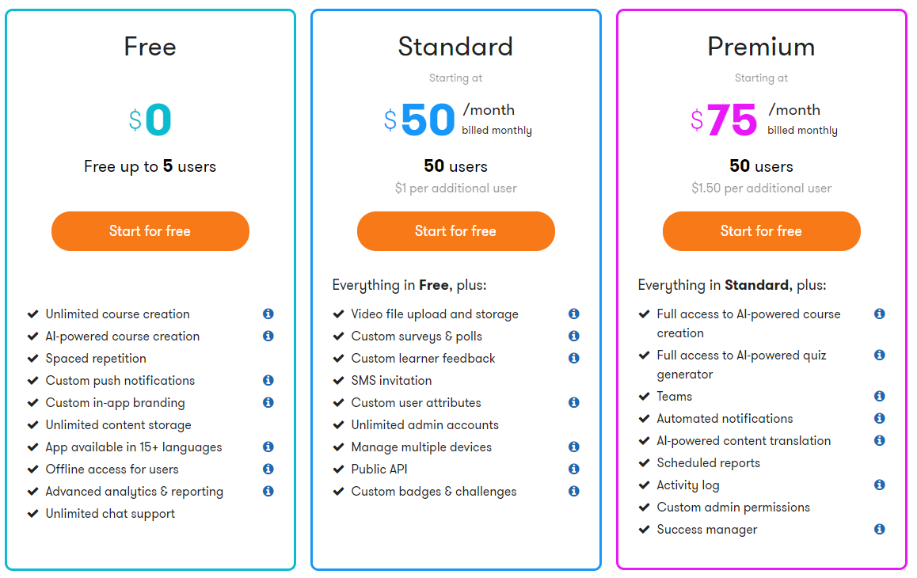Screen dimensions: 917x578
Task: Click info icon next to Offline access for users
Action: point(268,470)
